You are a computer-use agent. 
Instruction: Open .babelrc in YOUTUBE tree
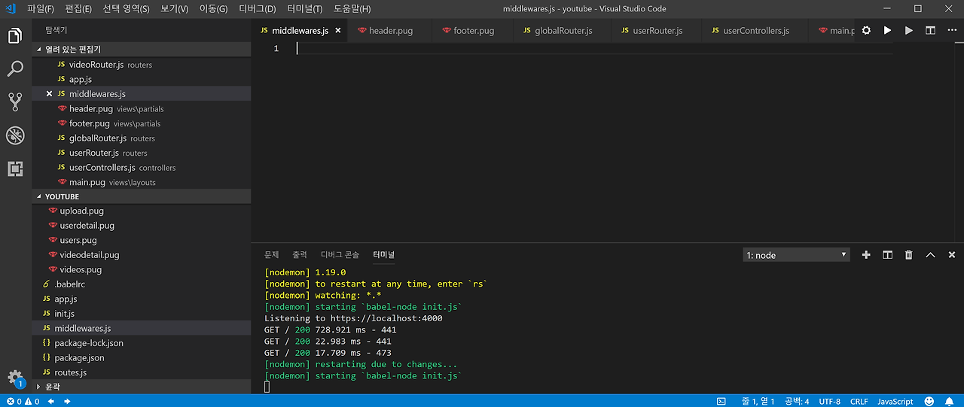point(141,284)
